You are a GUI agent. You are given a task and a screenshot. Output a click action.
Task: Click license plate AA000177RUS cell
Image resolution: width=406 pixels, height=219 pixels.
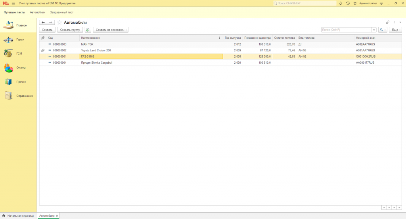(x=378, y=62)
